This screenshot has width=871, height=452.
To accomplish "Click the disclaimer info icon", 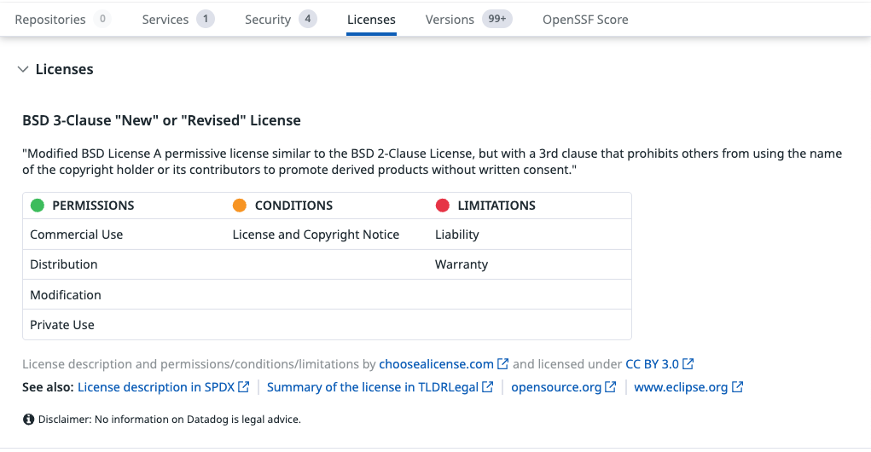I will click(x=28, y=420).
